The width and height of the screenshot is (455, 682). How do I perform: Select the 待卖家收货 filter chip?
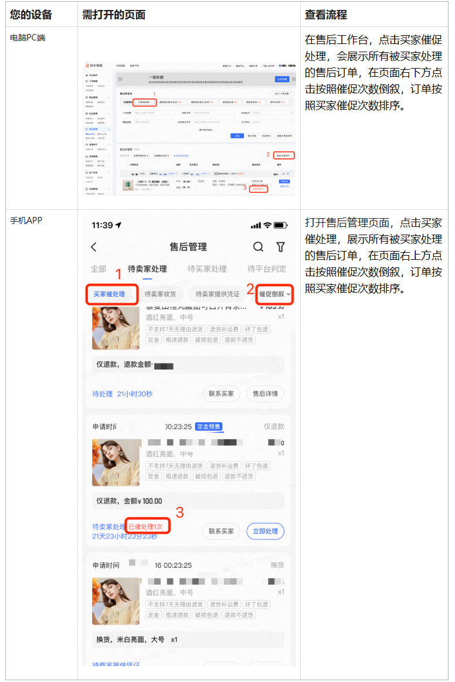[x=160, y=294]
